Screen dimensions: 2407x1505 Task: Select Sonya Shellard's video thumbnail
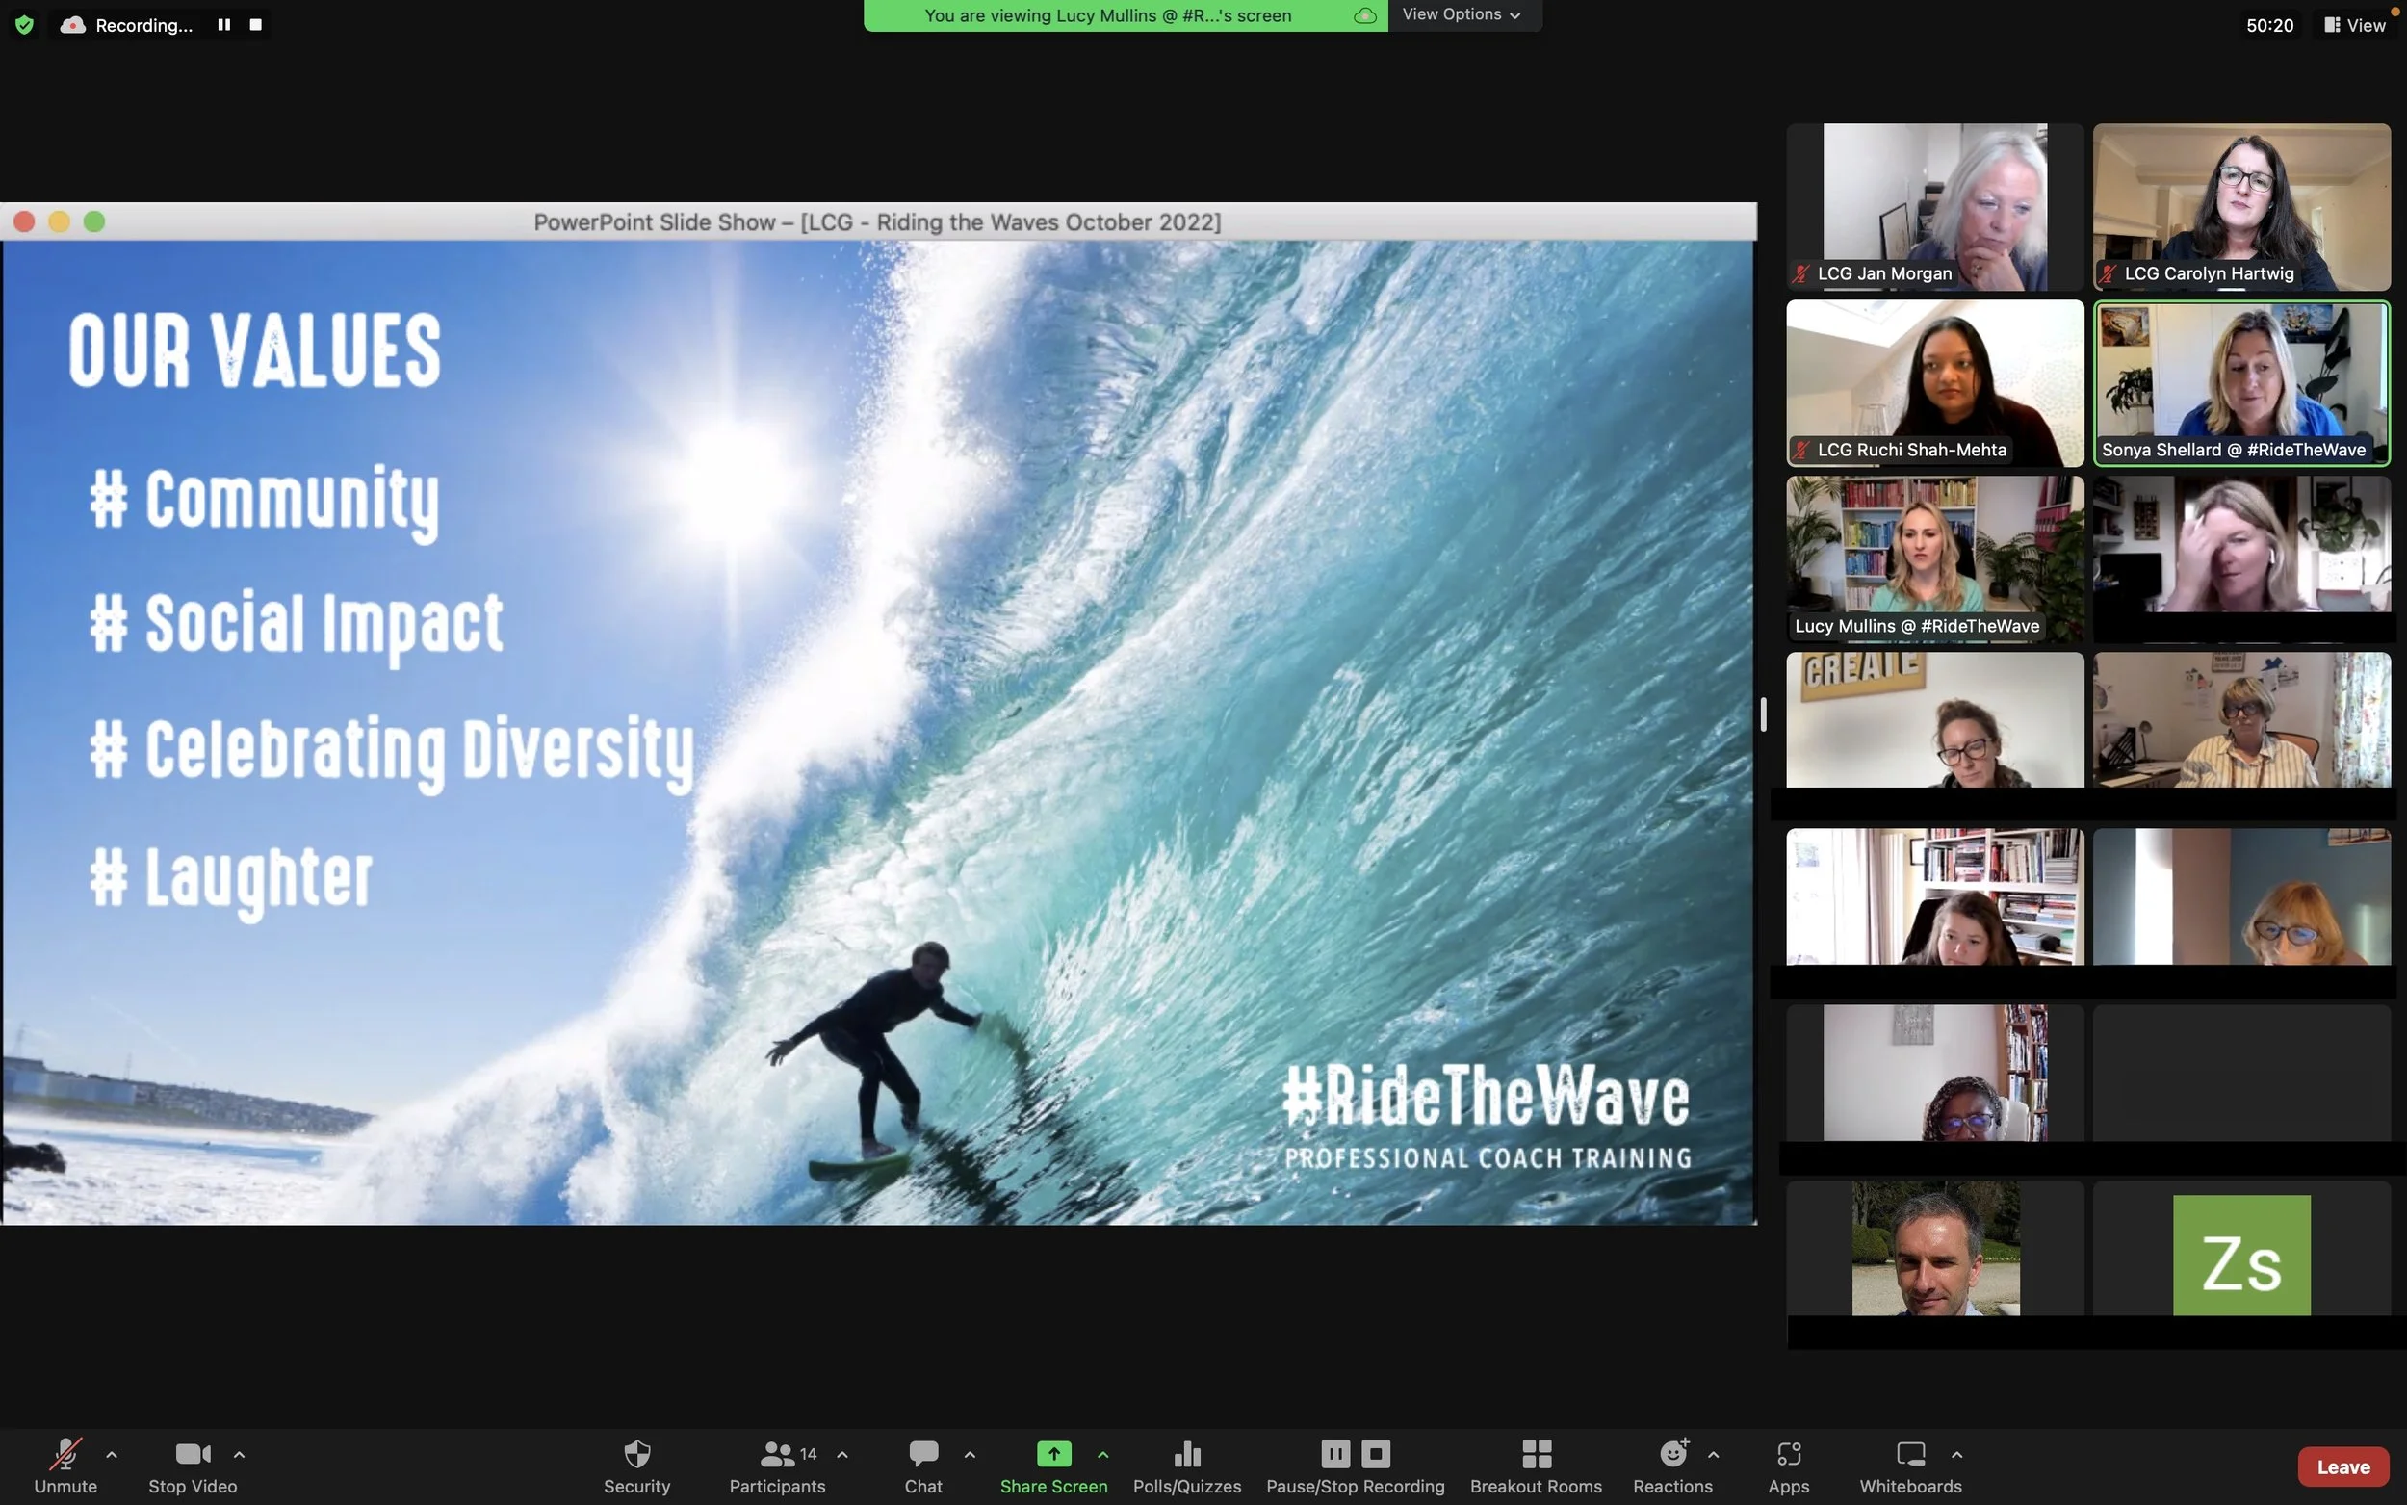pos(2240,383)
